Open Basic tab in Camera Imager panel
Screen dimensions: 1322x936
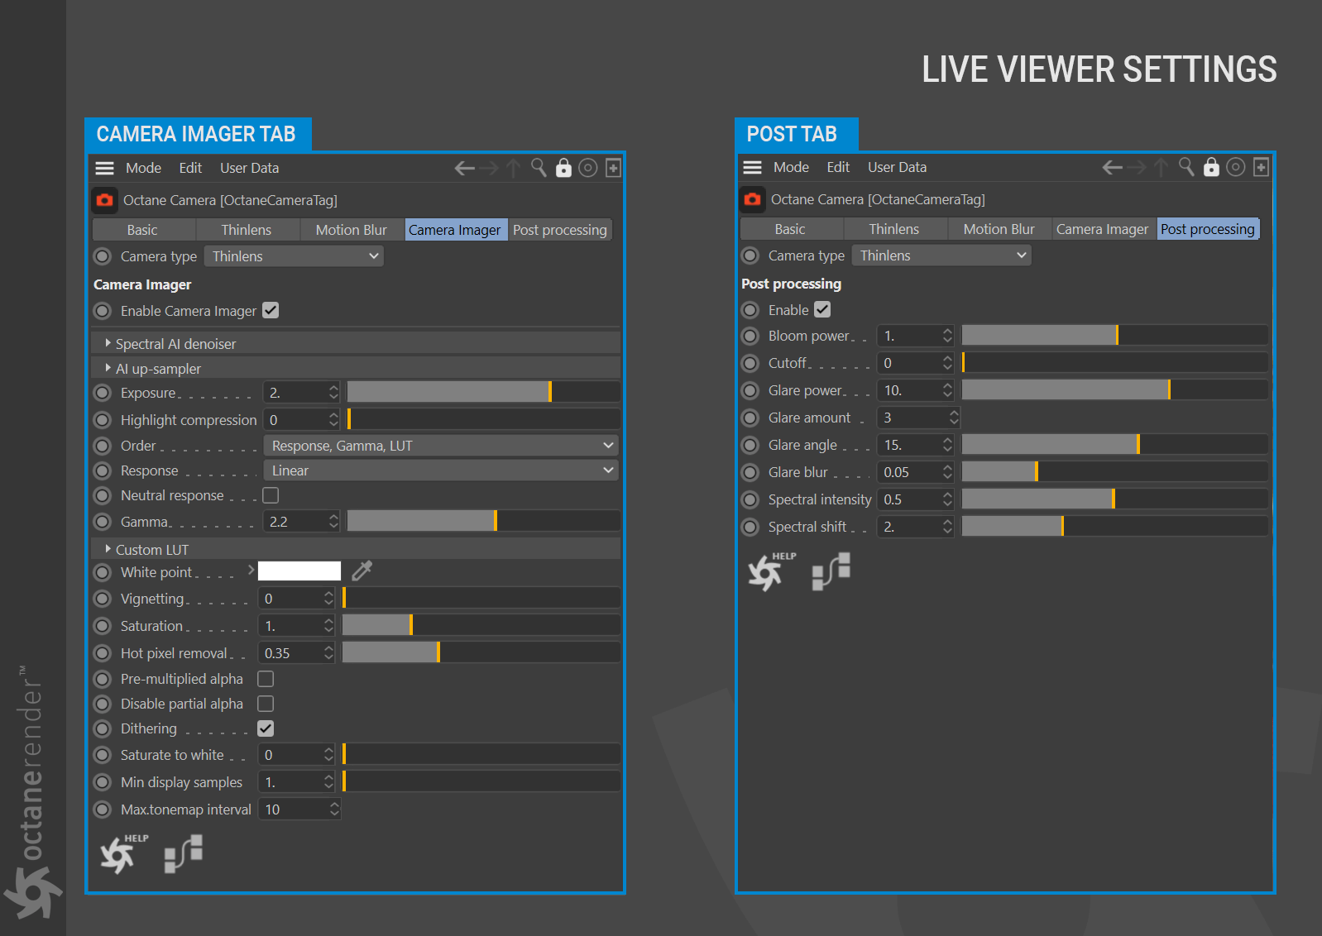[x=142, y=230]
